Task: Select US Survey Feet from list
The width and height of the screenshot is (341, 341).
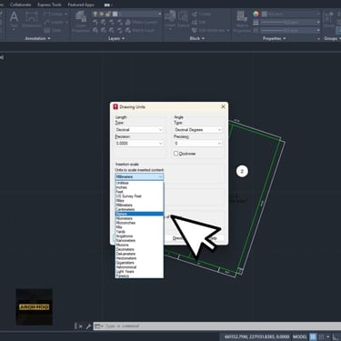Action: [x=139, y=196]
